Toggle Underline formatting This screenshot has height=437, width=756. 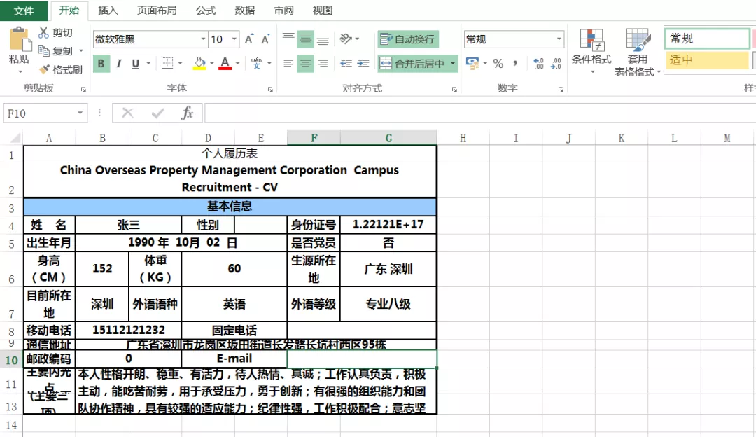[x=136, y=63]
